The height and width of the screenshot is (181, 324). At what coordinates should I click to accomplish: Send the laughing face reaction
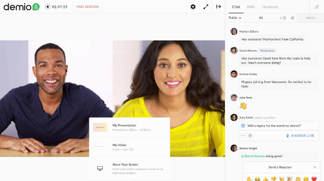pos(257,179)
